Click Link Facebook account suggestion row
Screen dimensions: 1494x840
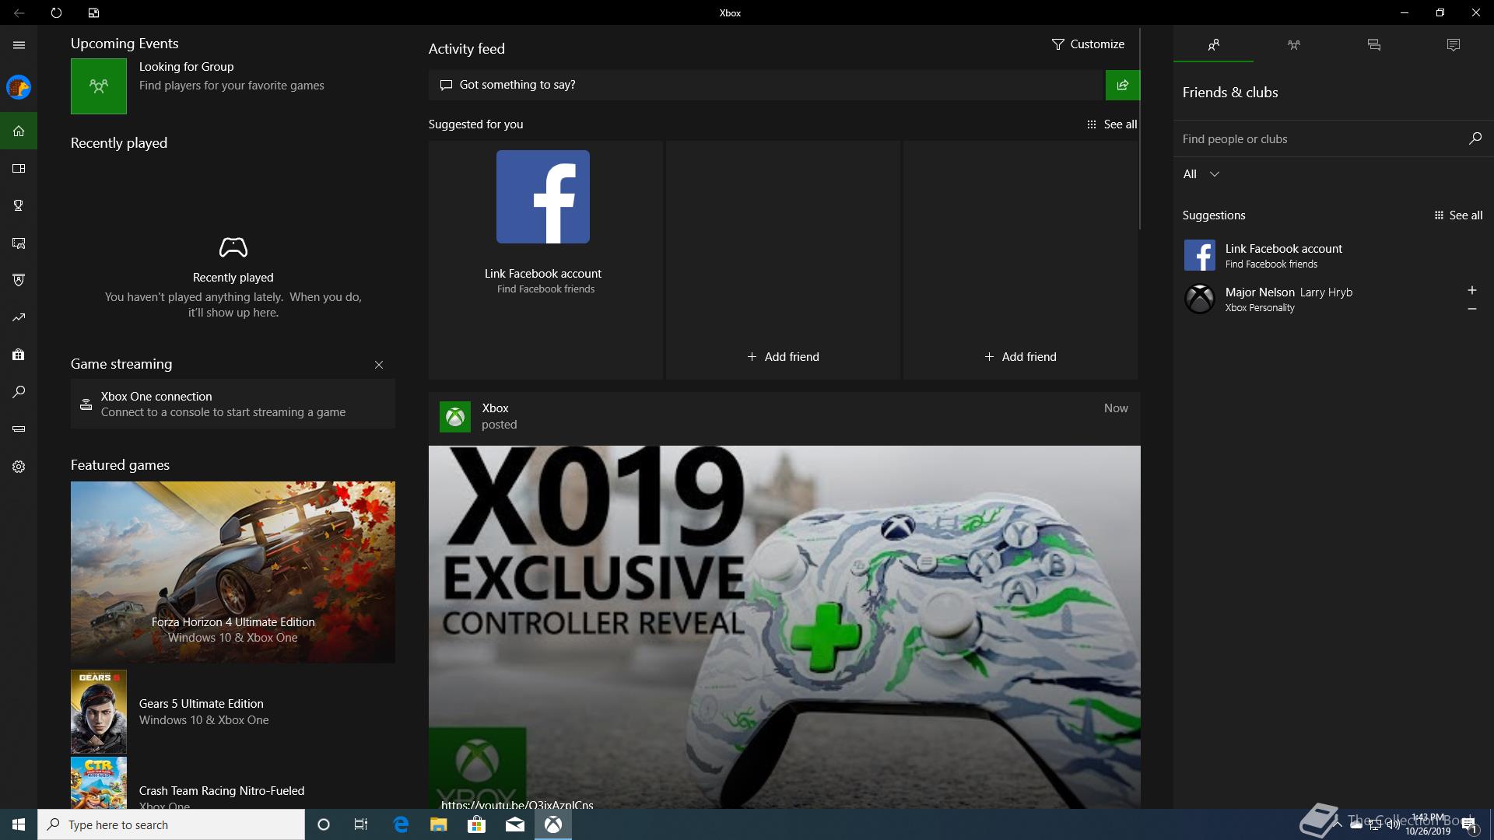pos(1332,255)
